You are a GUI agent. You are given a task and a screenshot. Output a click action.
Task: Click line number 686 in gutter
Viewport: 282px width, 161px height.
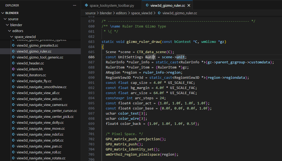point(91,57)
